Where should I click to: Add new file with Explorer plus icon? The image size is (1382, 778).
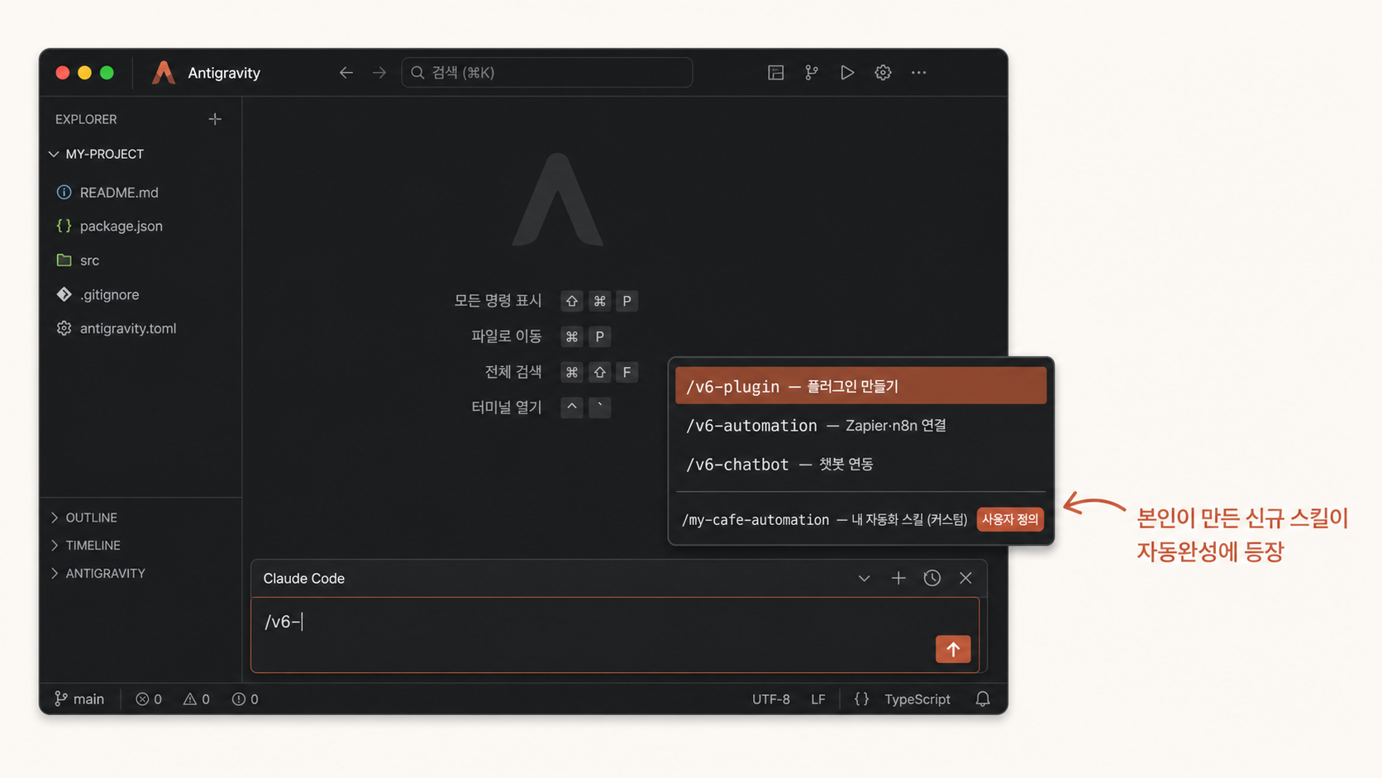coord(215,119)
